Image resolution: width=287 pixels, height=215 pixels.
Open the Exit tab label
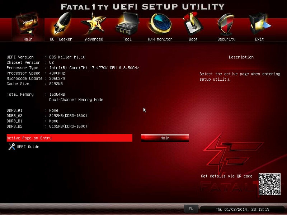coord(259,39)
